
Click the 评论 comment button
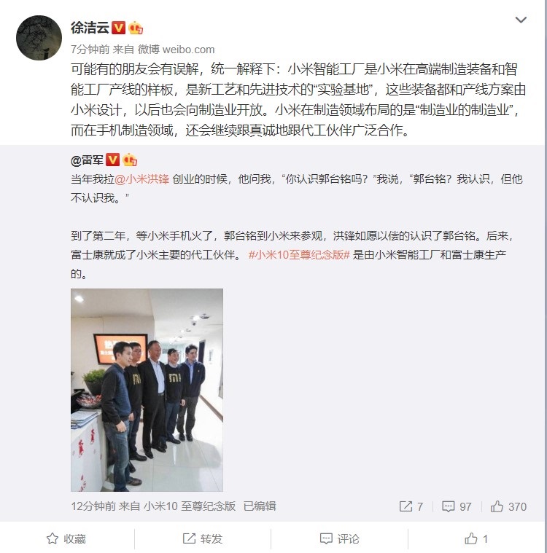(x=339, y=538)
